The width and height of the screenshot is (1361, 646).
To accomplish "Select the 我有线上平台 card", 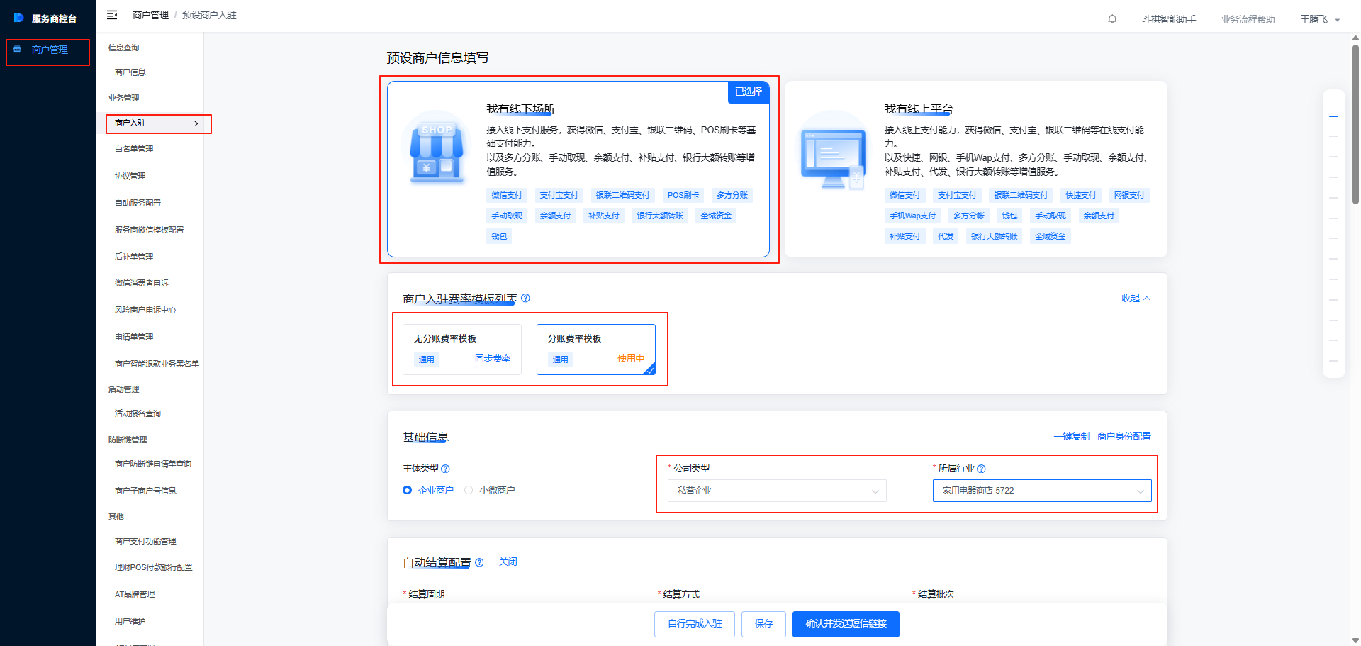I will click(x=976, y=169).
